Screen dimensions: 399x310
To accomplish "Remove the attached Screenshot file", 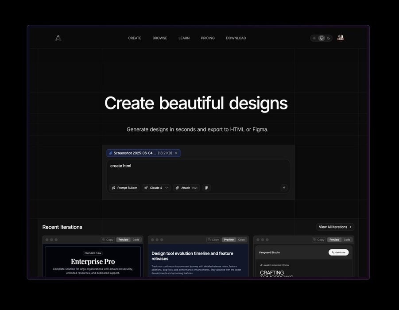I will pos(176,153).
